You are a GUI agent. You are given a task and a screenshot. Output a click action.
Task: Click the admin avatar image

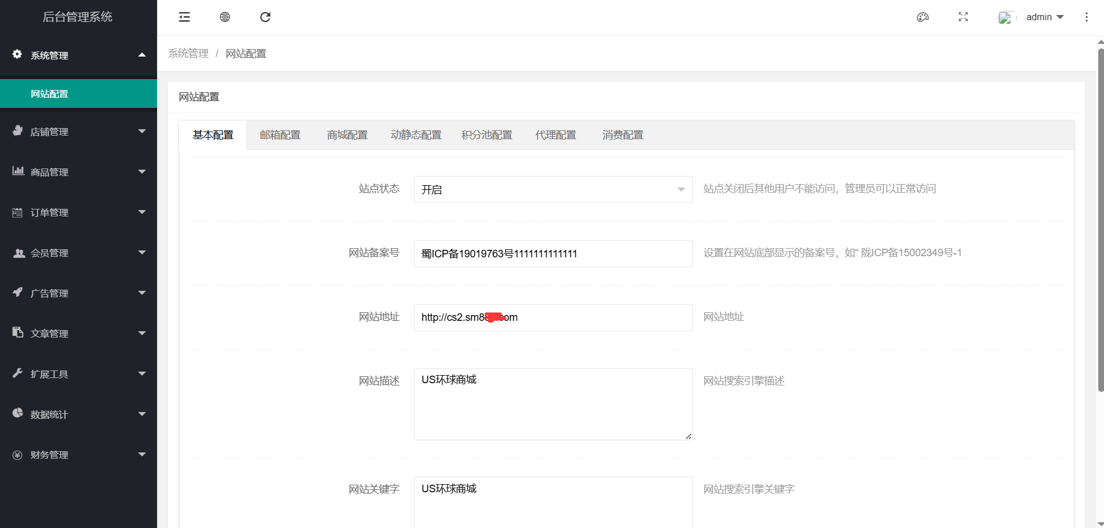(x=1005, y=18)
